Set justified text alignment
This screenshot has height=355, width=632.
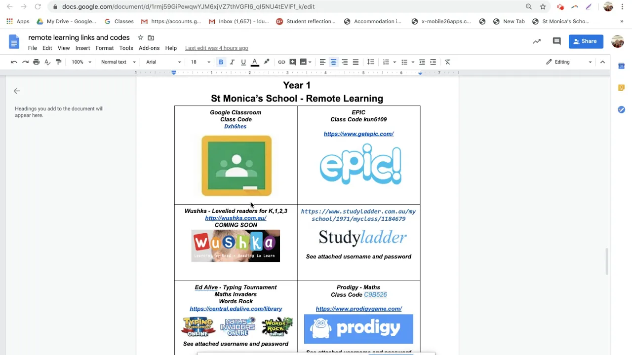click(355, 62)
